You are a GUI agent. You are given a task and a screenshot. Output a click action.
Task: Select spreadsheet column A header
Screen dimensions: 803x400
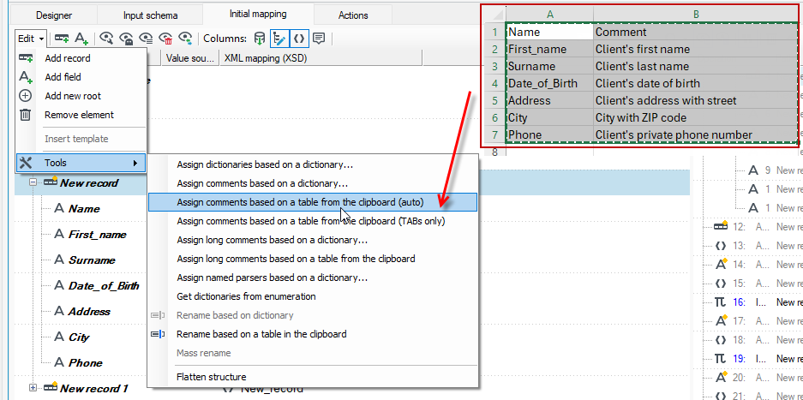[x=549, y=15]
